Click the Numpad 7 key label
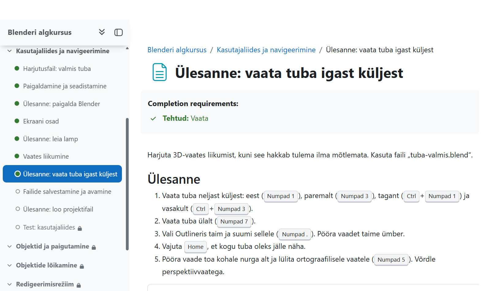This screenshot has width=488, height=291. (x=234, y=222)
